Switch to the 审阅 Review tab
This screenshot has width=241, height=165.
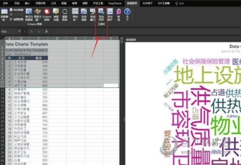[75, 3]
